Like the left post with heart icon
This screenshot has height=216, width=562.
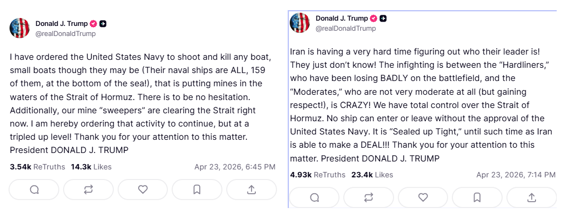142,190
